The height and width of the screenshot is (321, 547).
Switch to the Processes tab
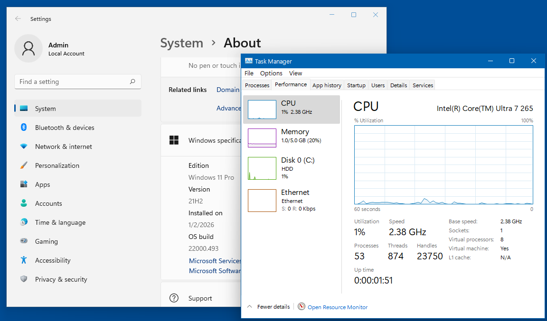pyautogui.click(x=257, y=85)
